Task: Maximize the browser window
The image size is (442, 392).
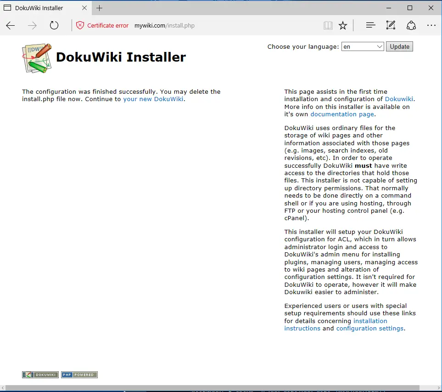Action: coord(410,8)
